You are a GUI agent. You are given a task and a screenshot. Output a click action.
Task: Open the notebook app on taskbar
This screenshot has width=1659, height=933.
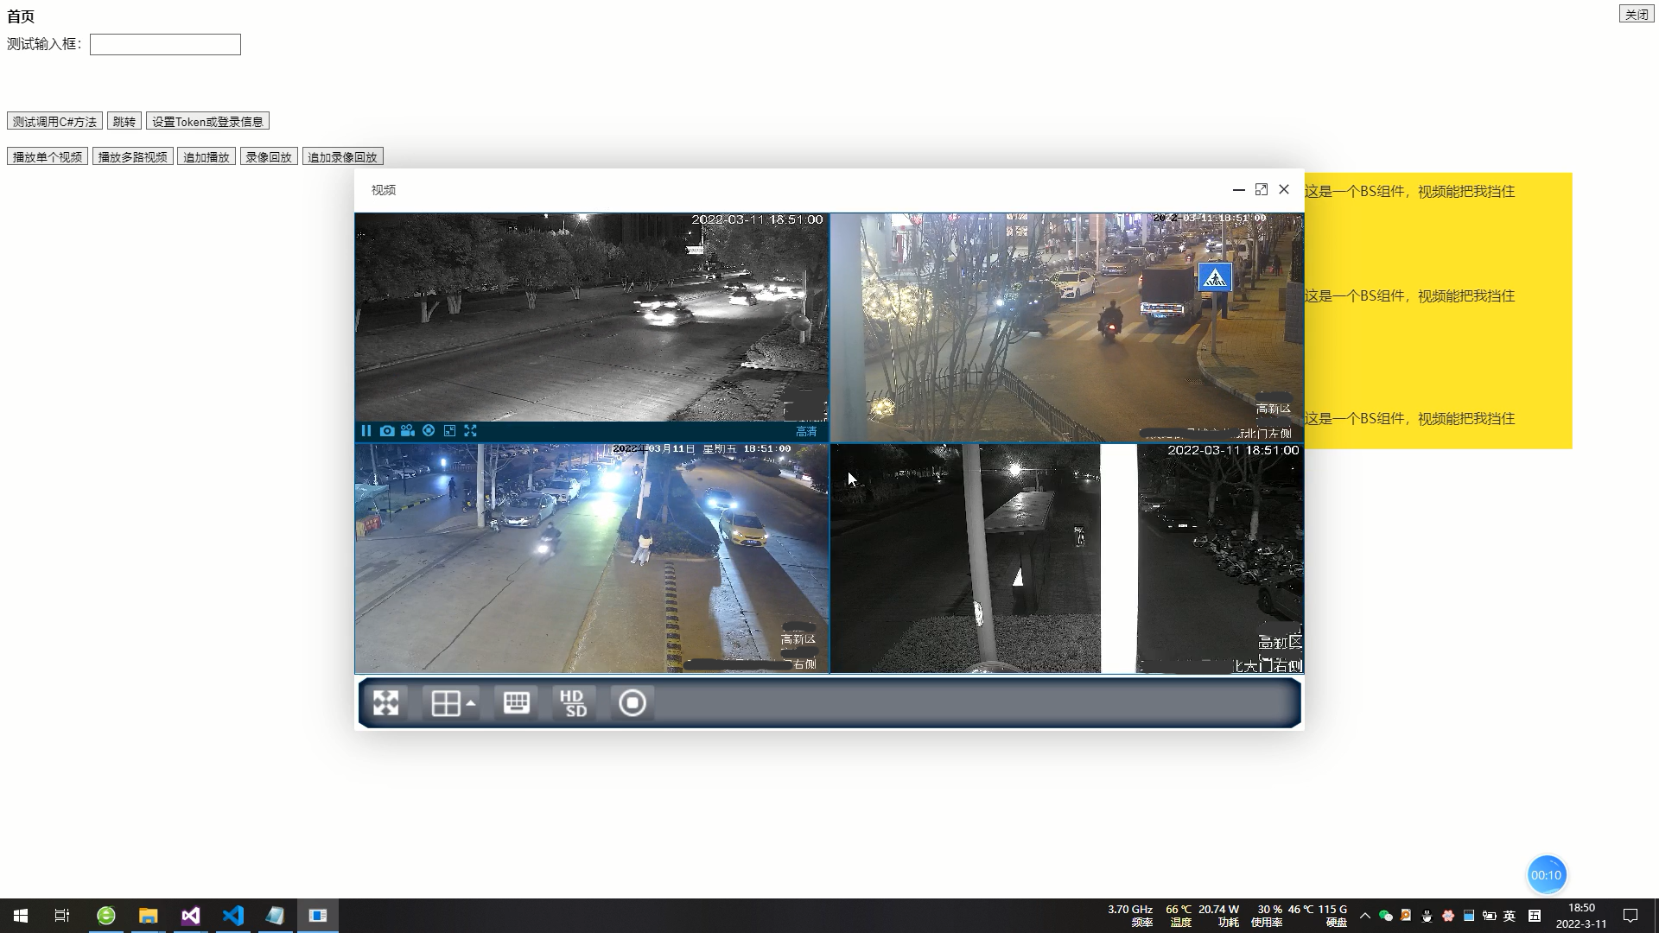[276, 916]
